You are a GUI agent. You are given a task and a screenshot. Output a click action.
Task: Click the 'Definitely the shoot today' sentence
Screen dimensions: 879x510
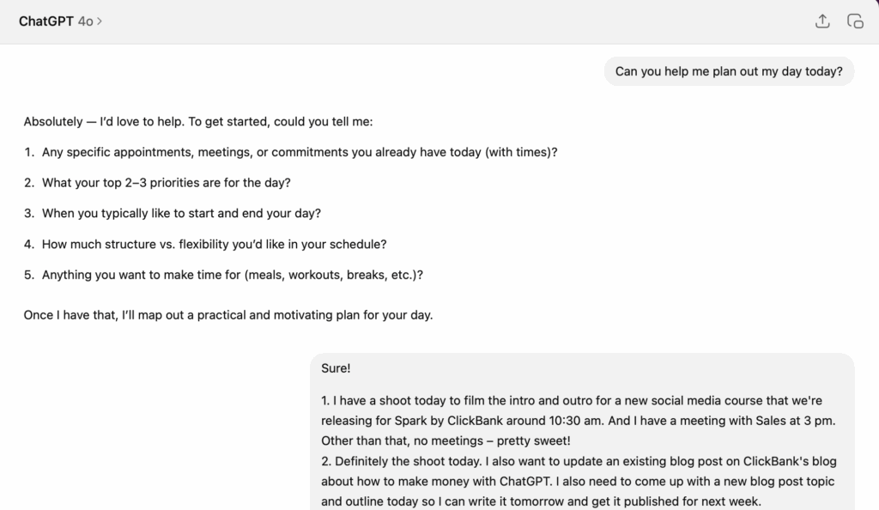point(408,461)
